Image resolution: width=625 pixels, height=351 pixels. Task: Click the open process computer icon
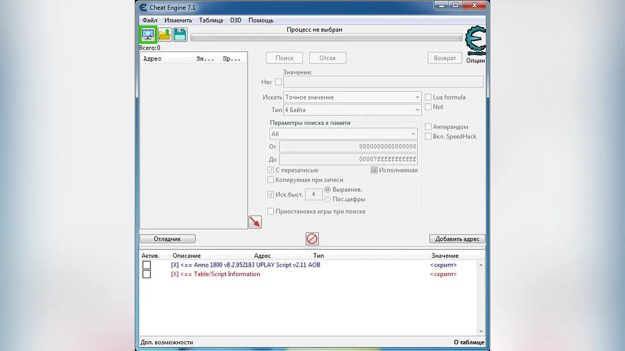point(148,35)
